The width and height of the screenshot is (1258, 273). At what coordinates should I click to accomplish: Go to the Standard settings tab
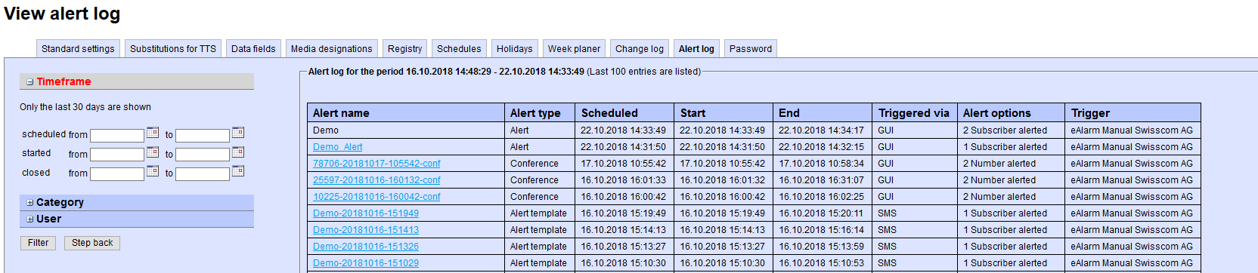click(78, 48)
